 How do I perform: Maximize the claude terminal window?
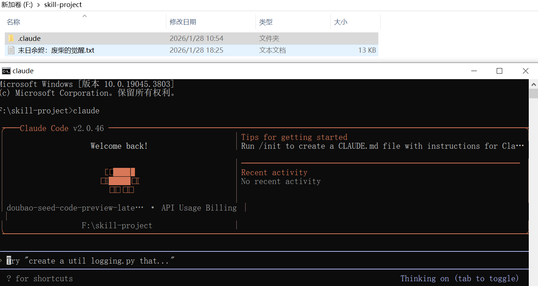pyautogui.click(x=500, y=71)
